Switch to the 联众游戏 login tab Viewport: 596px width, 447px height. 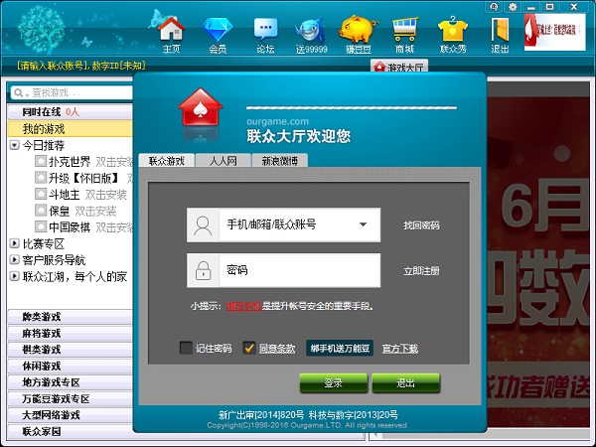(167, 161)
